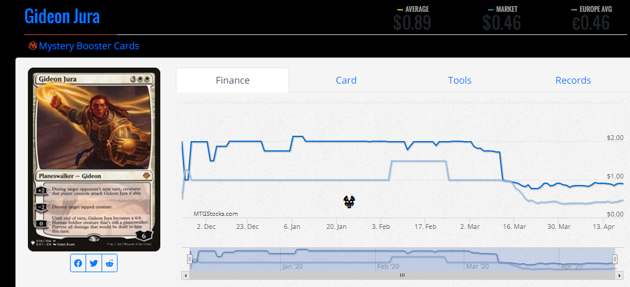Open the Tools tab

coord(460,80)
